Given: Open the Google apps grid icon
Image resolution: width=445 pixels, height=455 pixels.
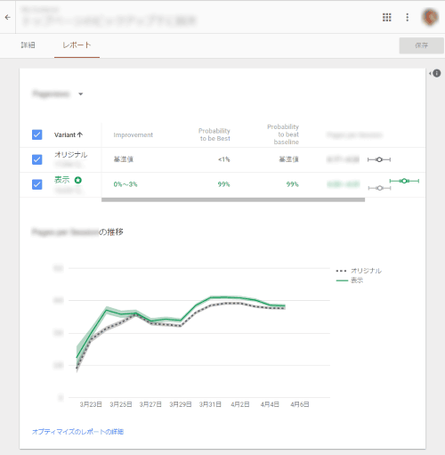Looking at the screenshot, I should pyautogui.click(x=386, y=17).
